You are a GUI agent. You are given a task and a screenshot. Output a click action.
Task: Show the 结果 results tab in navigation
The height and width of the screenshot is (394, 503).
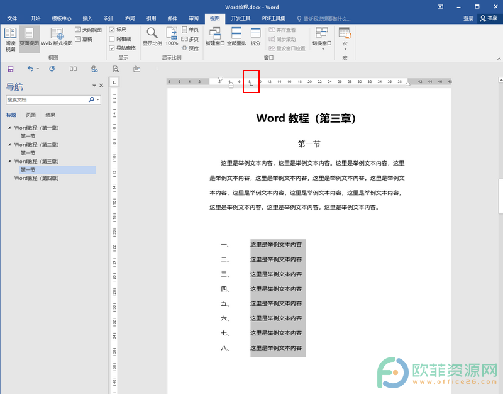click(x=50, y=115)
